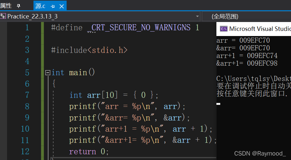
Task: Close the 源.c editor tab
Action: point(62,6)
